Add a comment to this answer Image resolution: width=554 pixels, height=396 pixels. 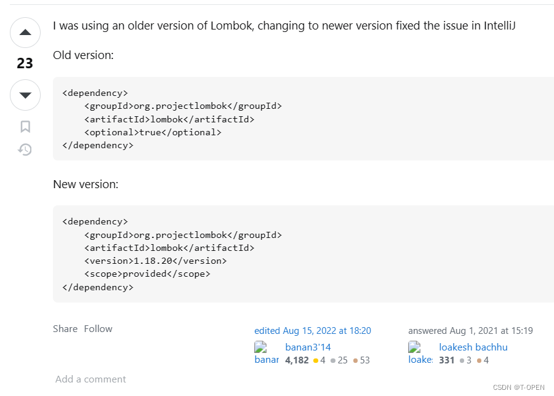pyautogui.click(x=90, y=379)
